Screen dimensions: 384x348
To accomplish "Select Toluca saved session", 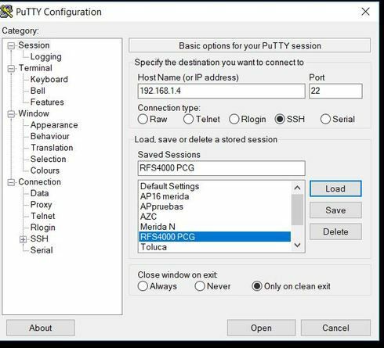I will [x=215, y=247].
